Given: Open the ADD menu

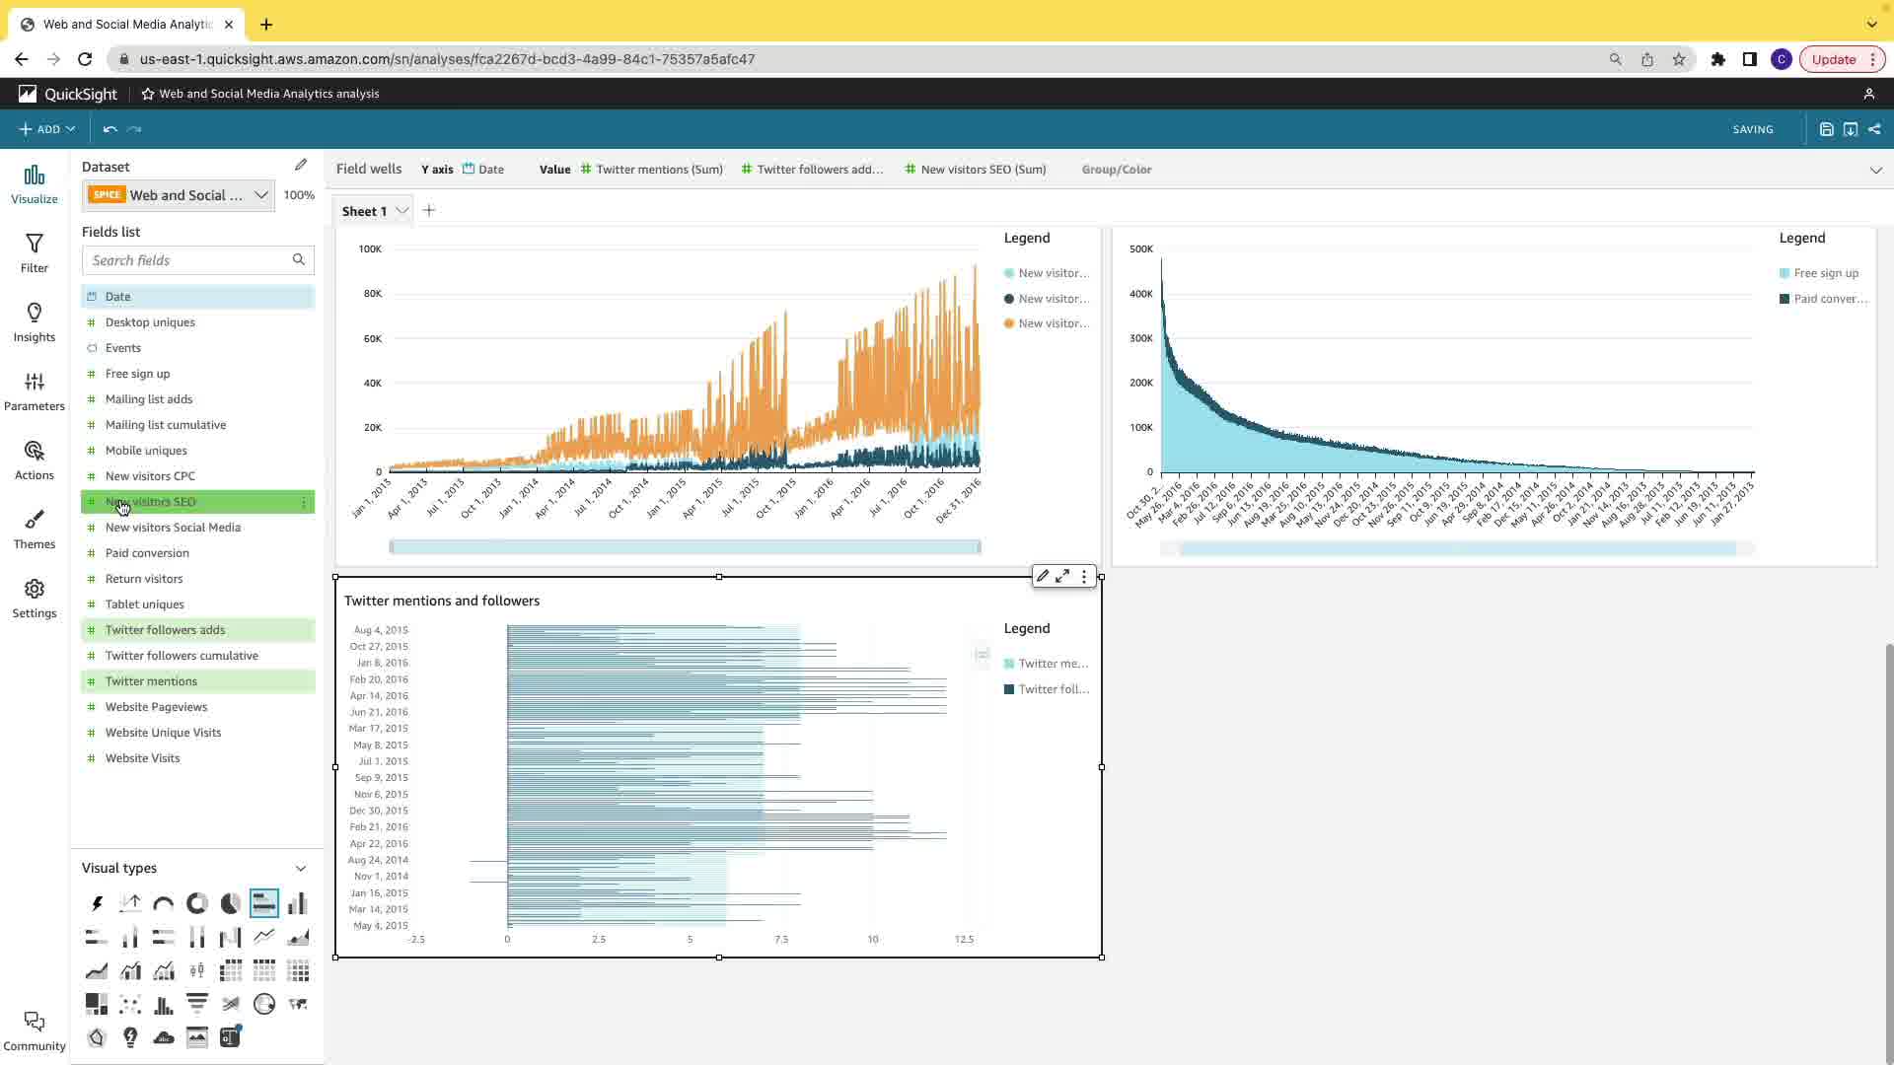Looking at the screenshot, I should [47, 129].
